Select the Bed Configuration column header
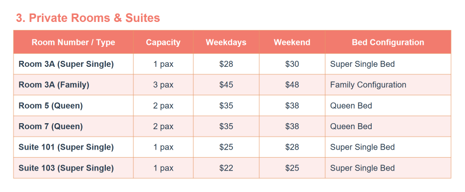The height and width of the screenshot is (192, 465). point(388,42)
